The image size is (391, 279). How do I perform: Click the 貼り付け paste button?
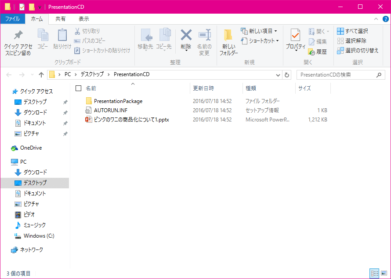62,39
